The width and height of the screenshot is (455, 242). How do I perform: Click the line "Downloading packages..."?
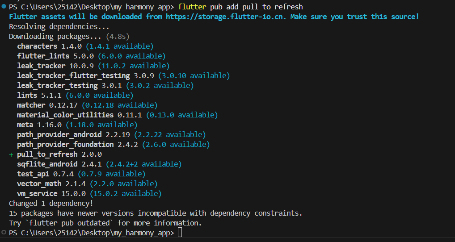click(55, 37)
